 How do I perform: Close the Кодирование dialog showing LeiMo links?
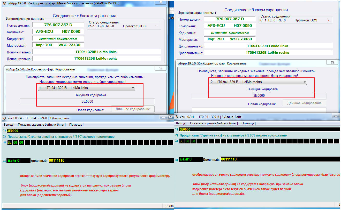(x=161, y=68)
